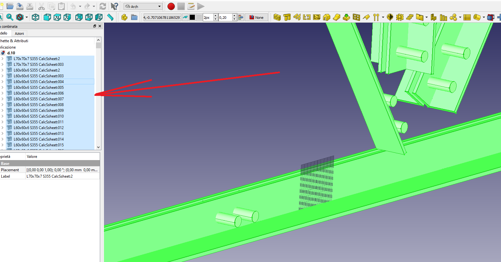This screenshot has height=262, width=501.
Task: Expand L70x70x7 S355 CalcSsheet:2 tree item
Action: point(3,59)
